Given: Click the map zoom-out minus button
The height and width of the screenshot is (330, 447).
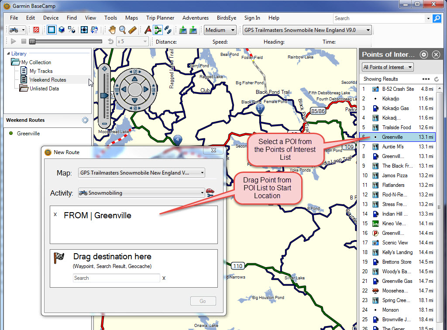Looking at the screenshot, I should pyautogui.click(x=104, y=124).
